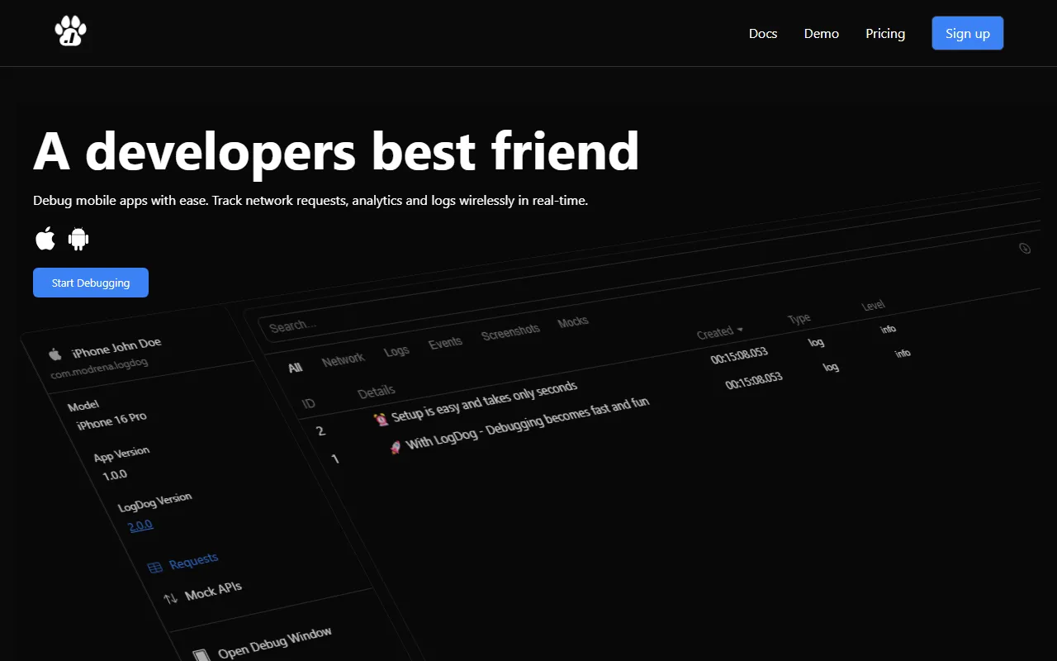This screenshot has height=661, width=1057.
Task: Click the phone icon beside Open Debug Window
Action: click(x=200, y=656)
